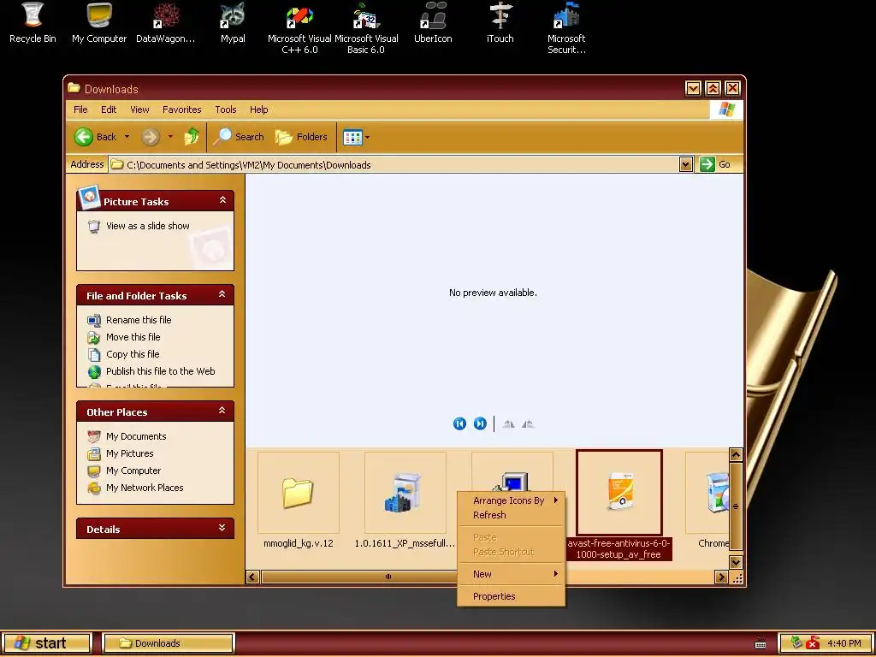Rotate clockwise filmstrip icon
This screenshot has width=876, height=657.
coord(508,424)
